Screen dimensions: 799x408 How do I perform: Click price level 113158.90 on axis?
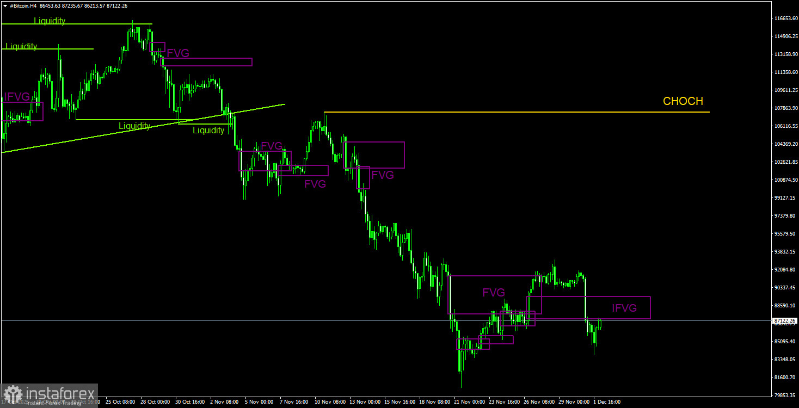785,54
